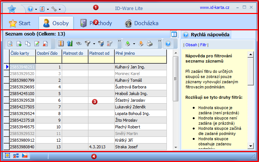Sort by Plné jméno column header
The image size is (259, 162).
[x=141, y=53]
